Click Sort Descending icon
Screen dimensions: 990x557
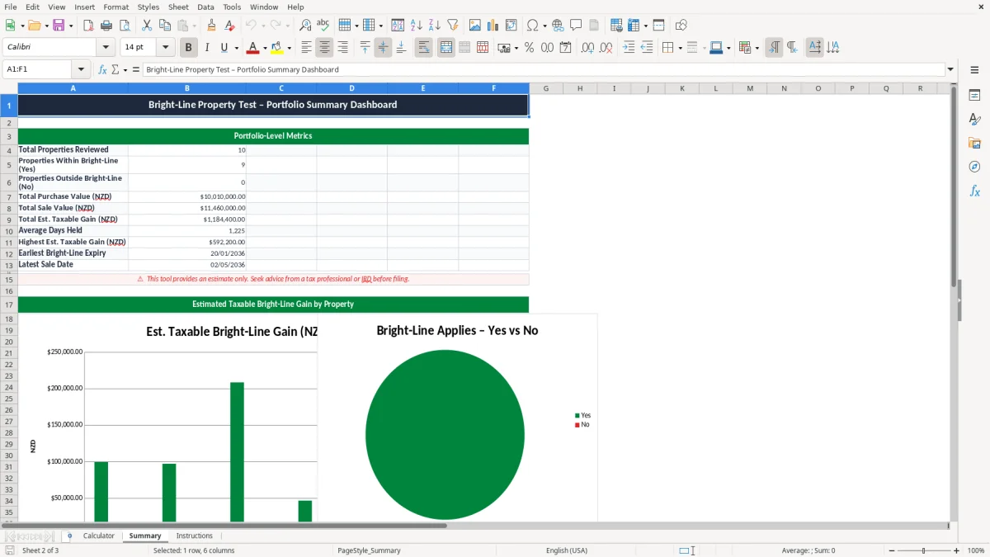[x=434, y=26]
